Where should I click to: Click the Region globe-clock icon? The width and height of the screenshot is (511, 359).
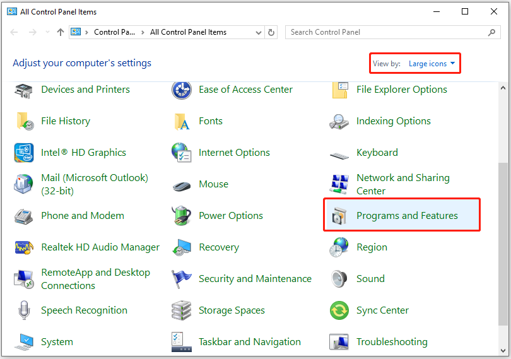click(x=339, y=247)
